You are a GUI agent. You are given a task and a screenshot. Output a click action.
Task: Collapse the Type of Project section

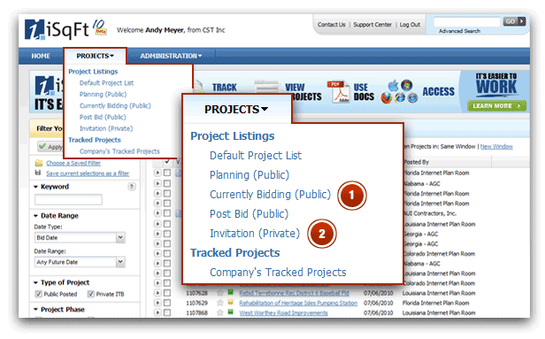(x=35, y=282)
